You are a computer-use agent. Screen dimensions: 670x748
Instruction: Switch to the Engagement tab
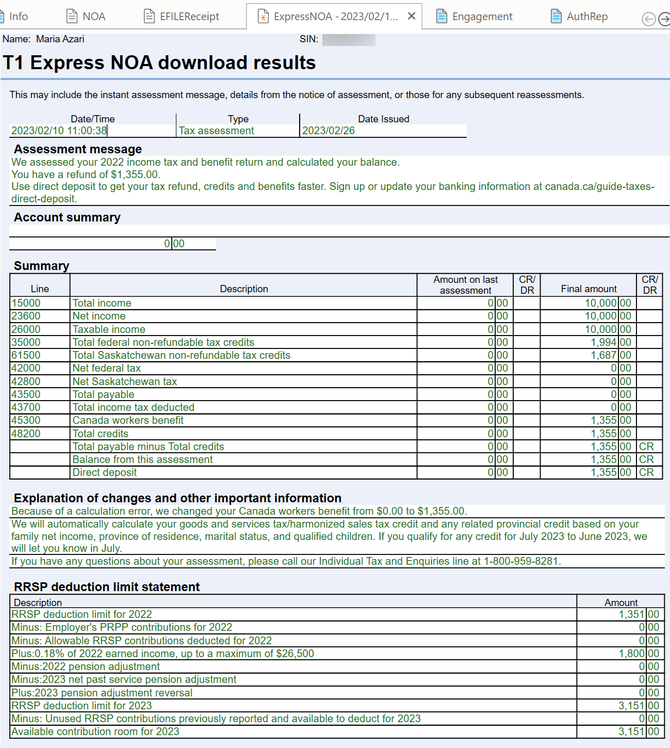475,17
